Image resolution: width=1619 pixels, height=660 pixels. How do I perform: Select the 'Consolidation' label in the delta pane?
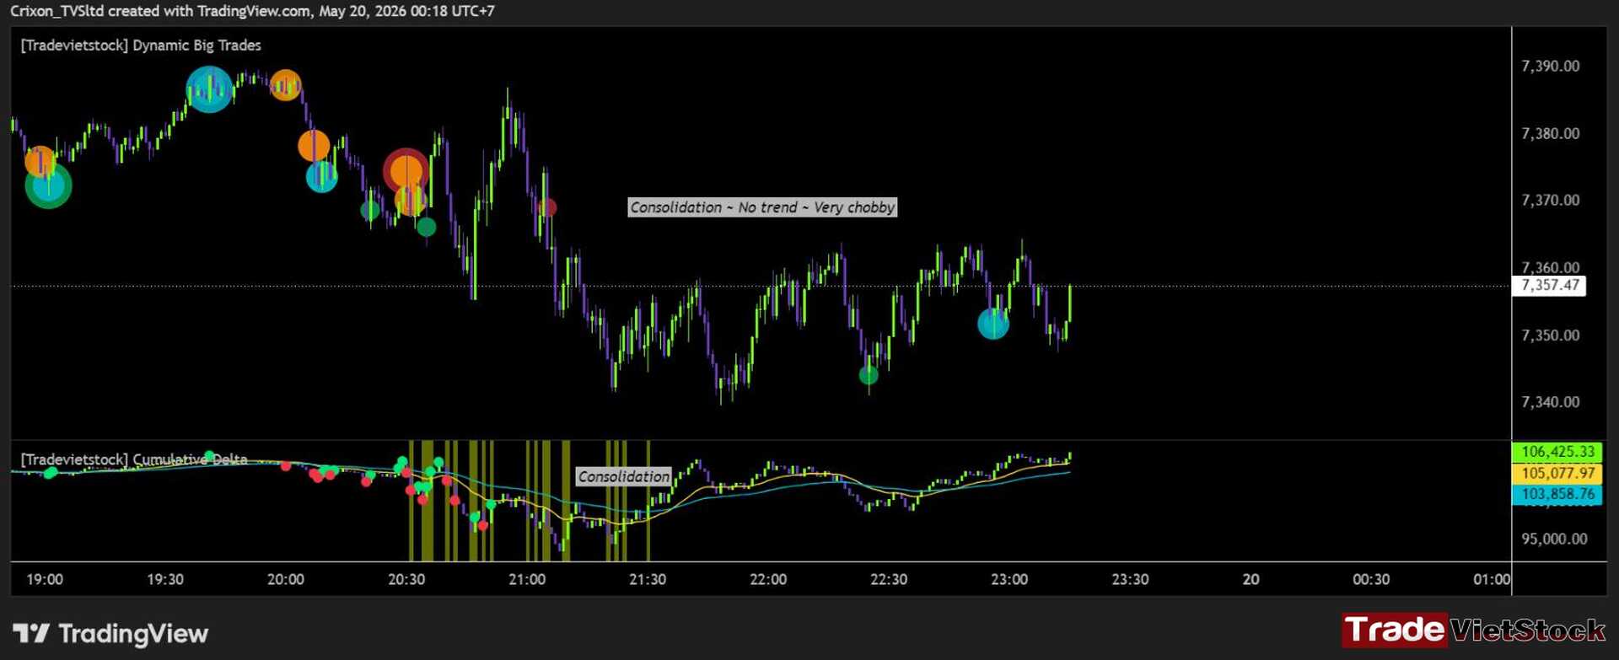623,476
